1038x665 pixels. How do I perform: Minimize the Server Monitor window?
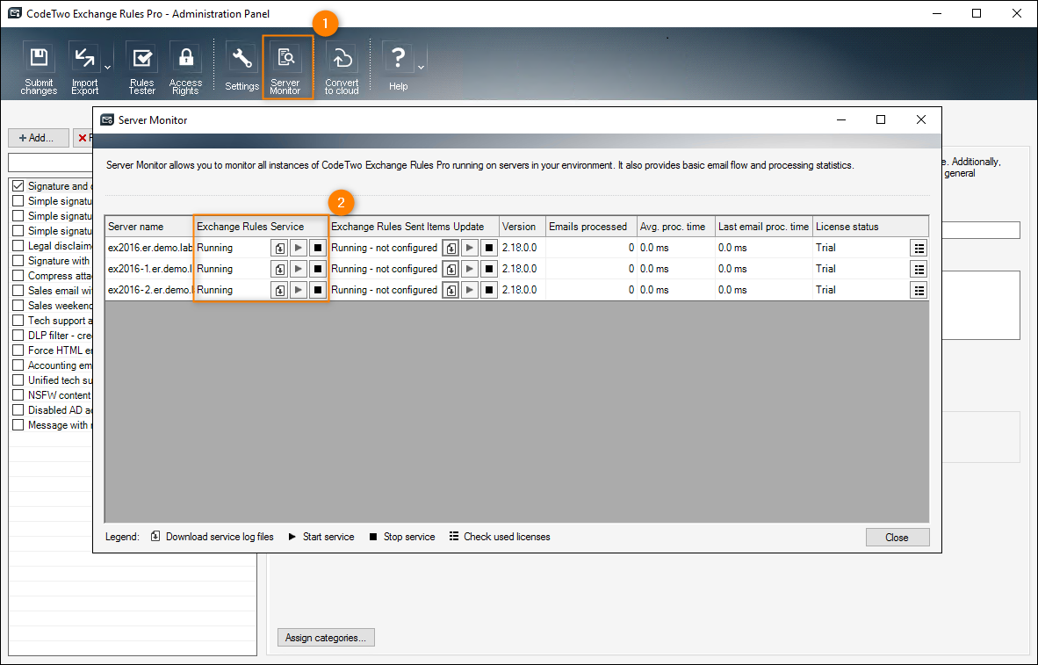coord(841,119)
